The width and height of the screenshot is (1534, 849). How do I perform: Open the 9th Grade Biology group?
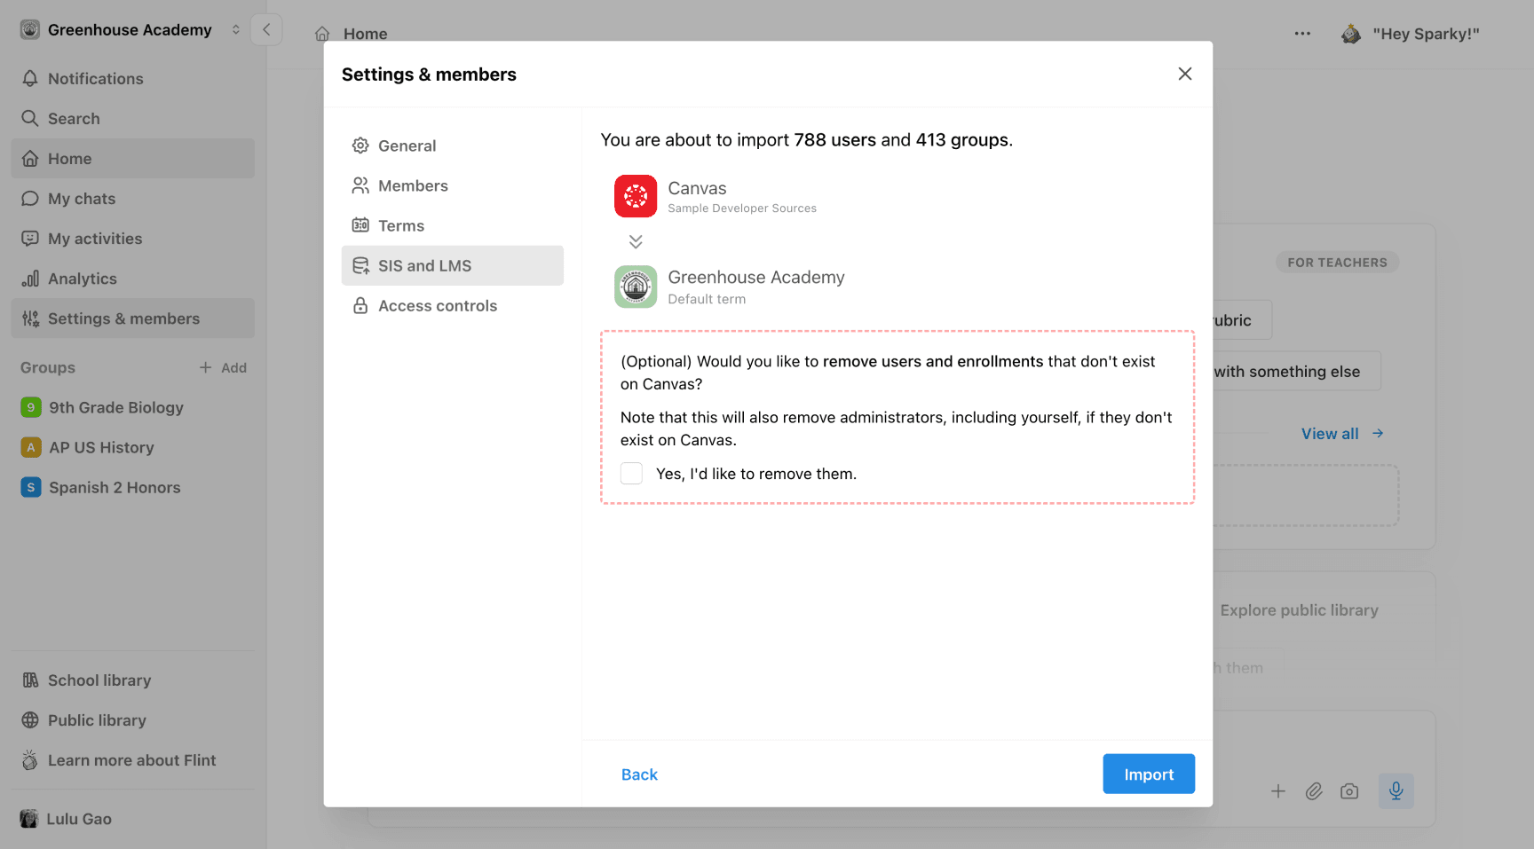tap(133, 407)
